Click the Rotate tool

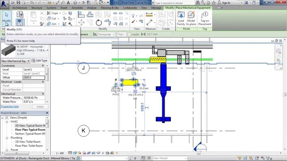coord(99,23)
